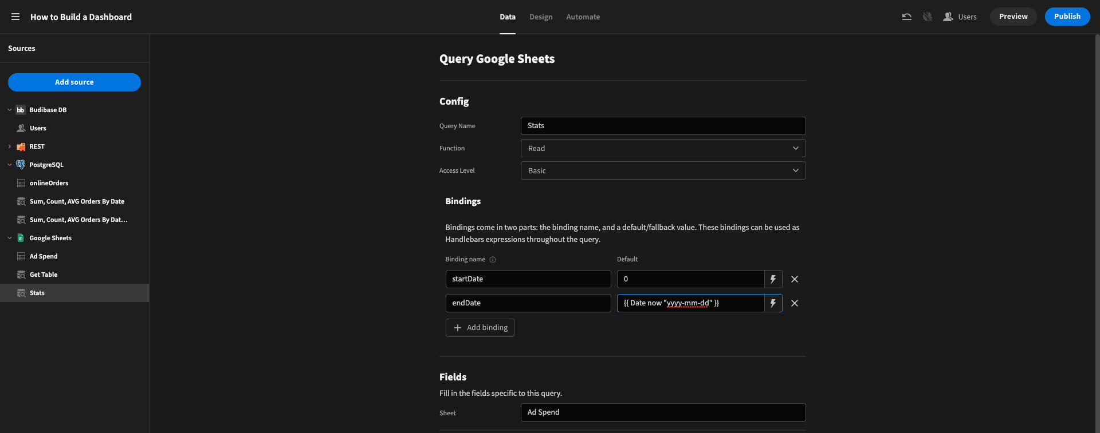Remove the endDate binding with X

pos(795,303)
